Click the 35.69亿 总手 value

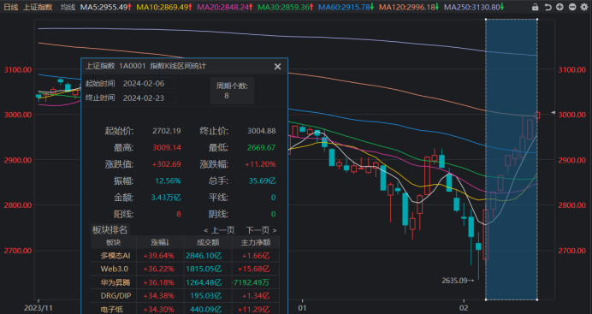click(x=262, y=181)
